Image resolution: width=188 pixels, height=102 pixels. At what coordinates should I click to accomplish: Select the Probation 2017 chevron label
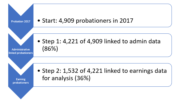pos(21,22)
